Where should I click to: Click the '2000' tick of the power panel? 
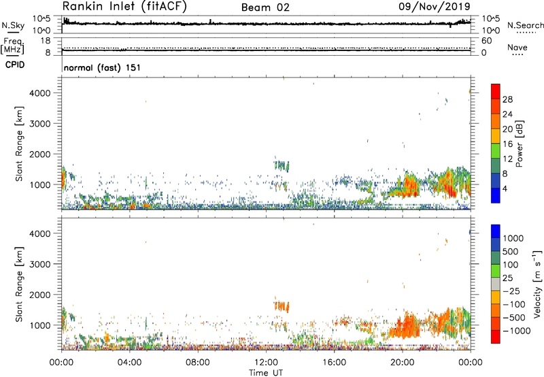click(x=40, y=154)
